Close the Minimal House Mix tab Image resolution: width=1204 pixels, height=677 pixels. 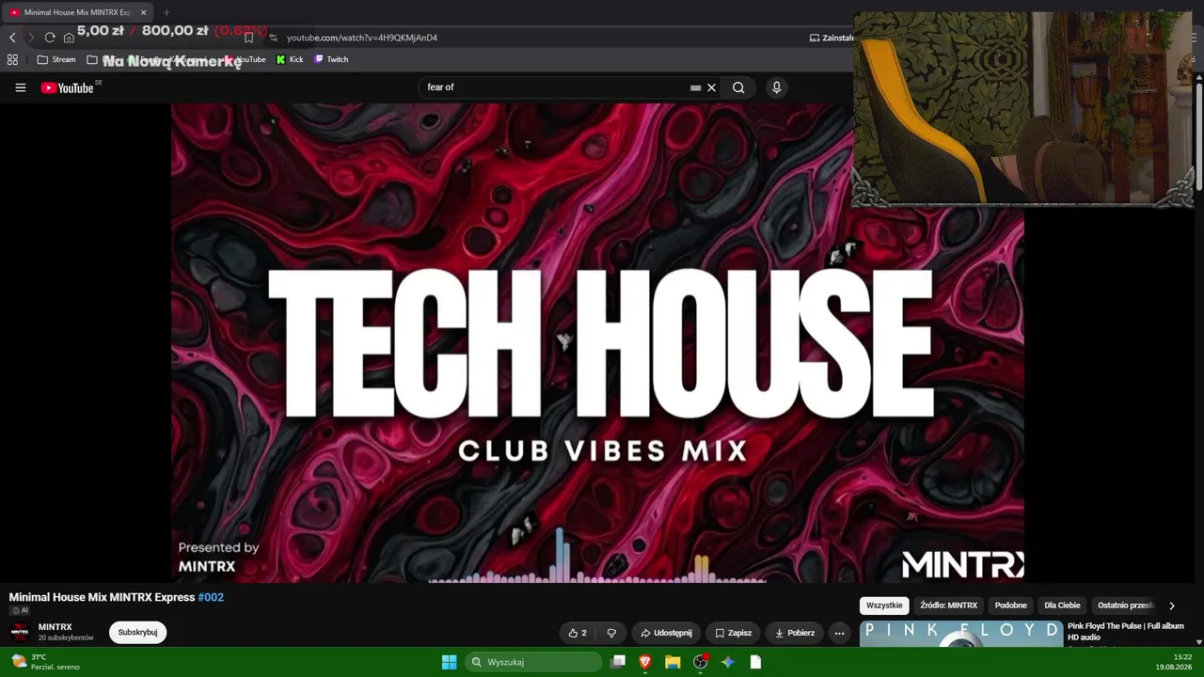[x=143, y=12]
